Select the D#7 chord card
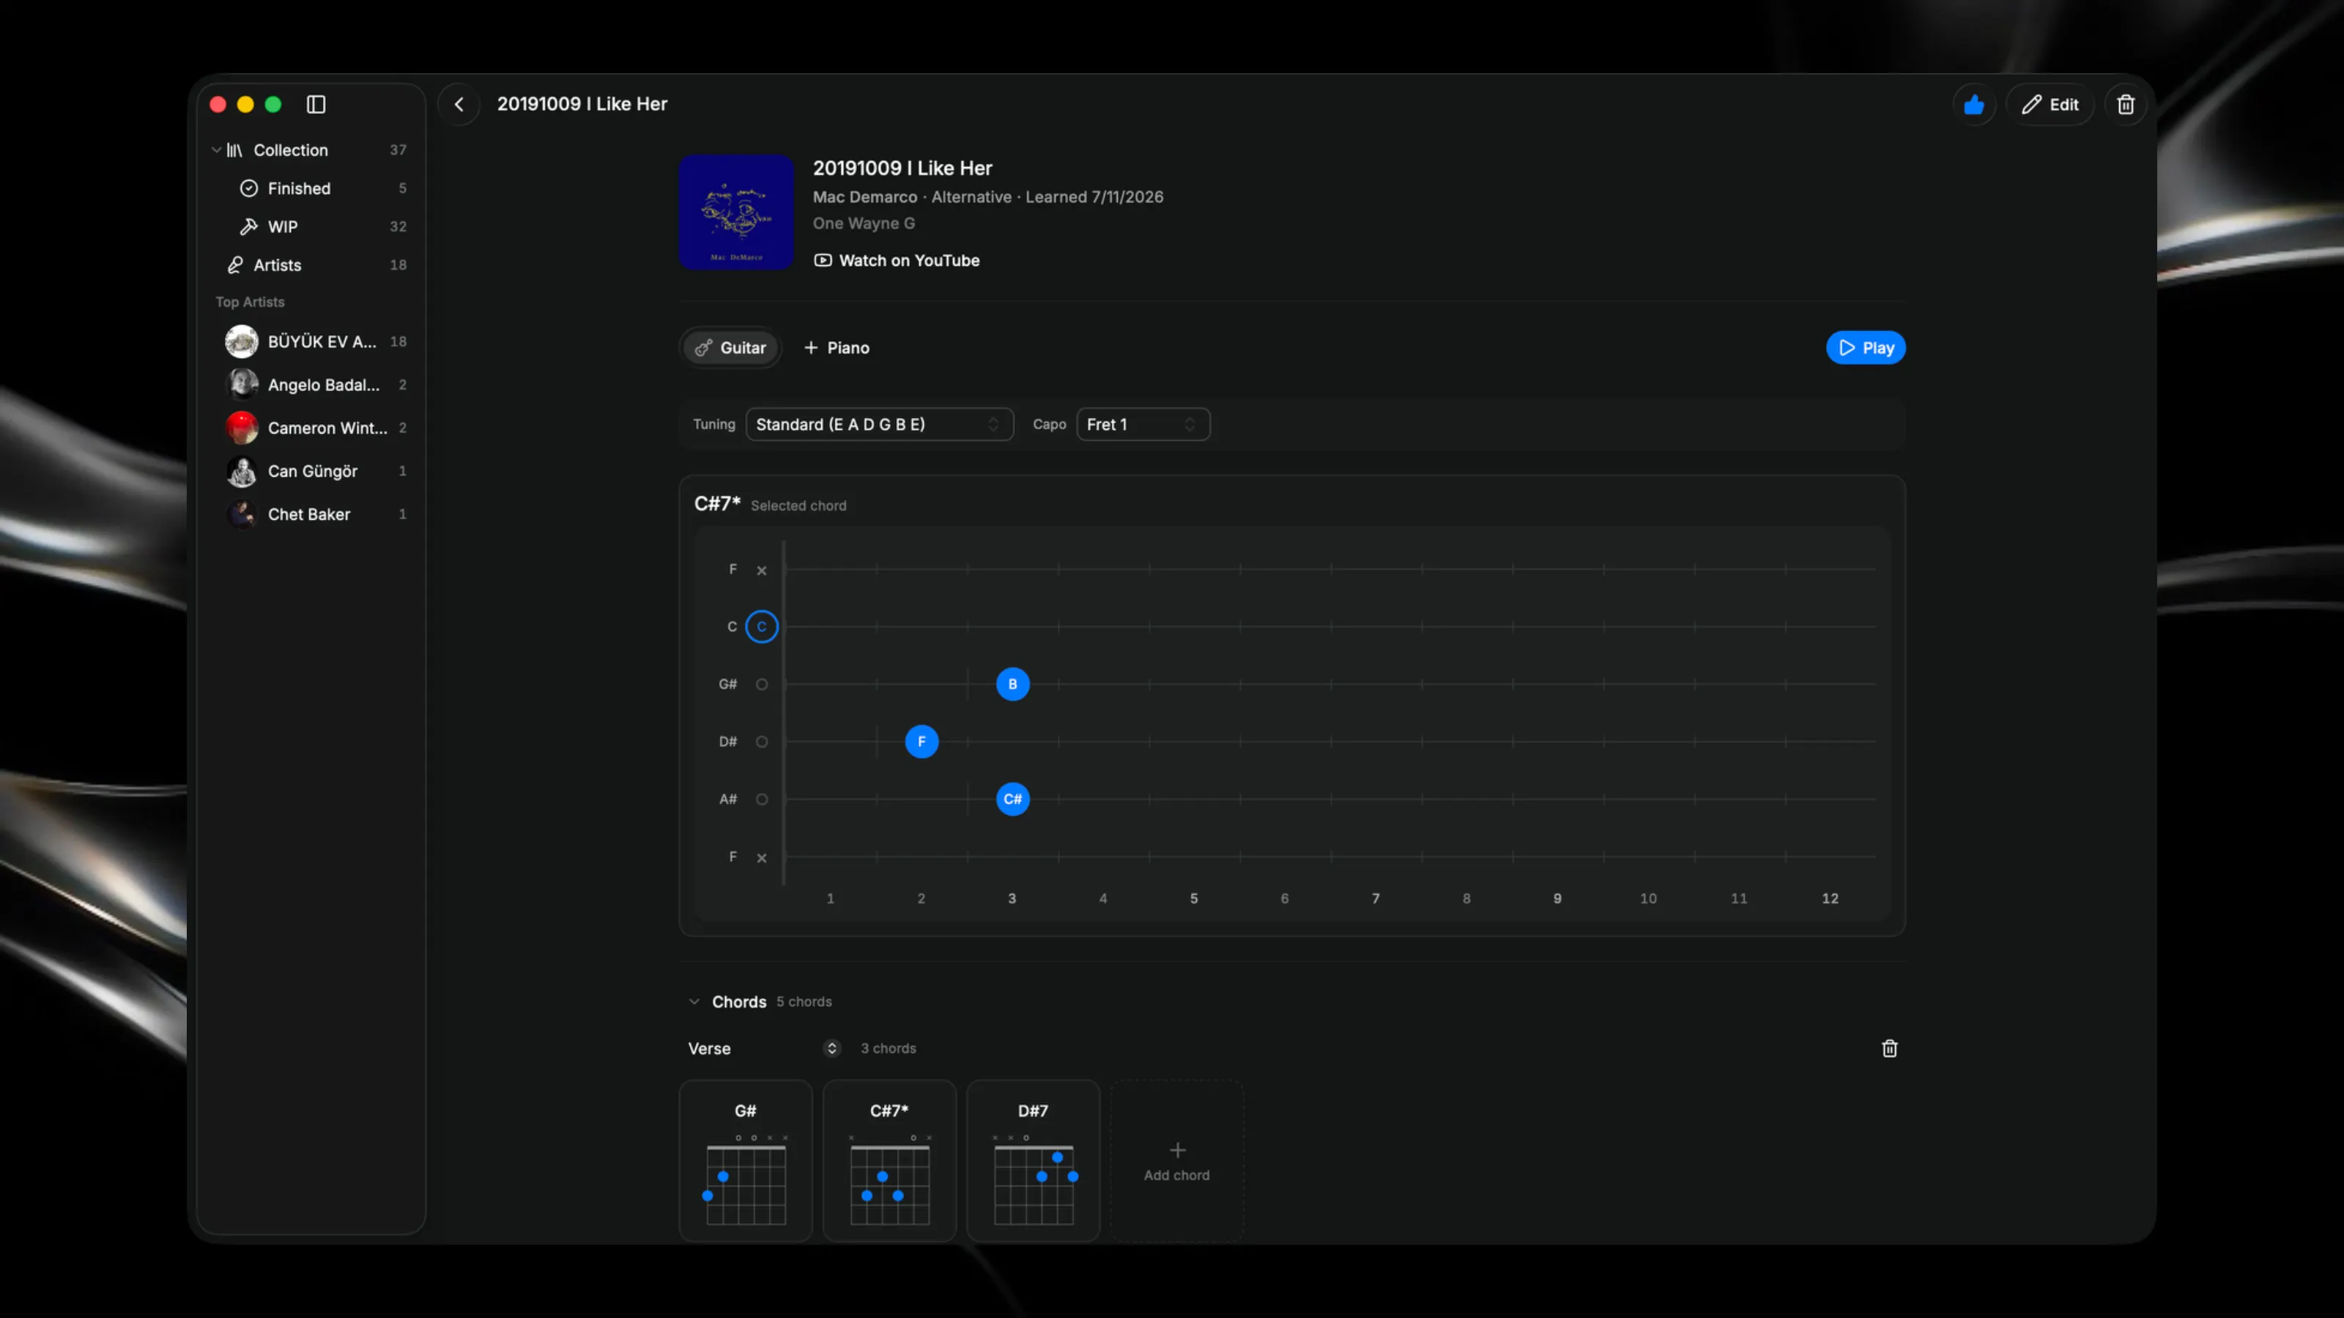This screenshot has height=1318, width=2344. [x=1033, y=1161]
